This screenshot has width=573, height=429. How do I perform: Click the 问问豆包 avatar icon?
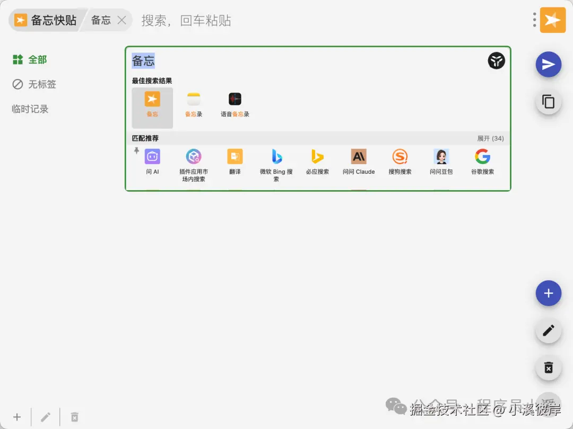click(441, 156)
